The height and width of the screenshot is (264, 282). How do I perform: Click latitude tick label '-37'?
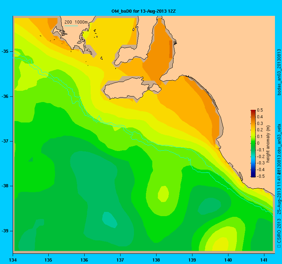pos(5,141)
